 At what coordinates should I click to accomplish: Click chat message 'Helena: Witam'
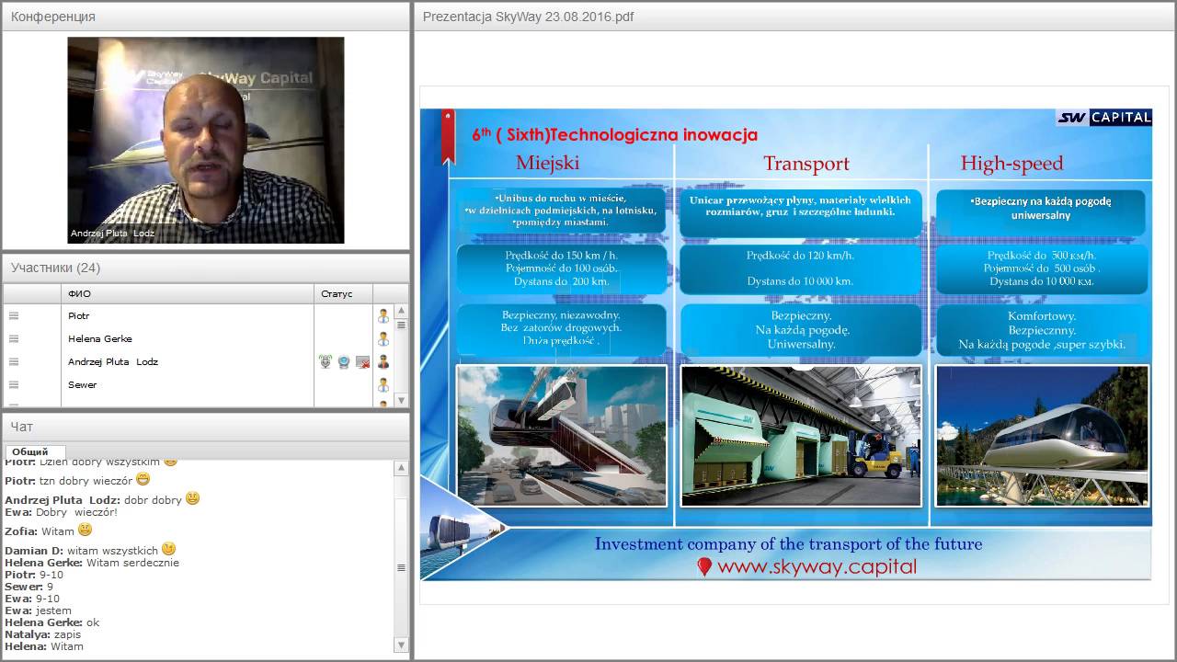pyautogui.click(x=44, y=646)
